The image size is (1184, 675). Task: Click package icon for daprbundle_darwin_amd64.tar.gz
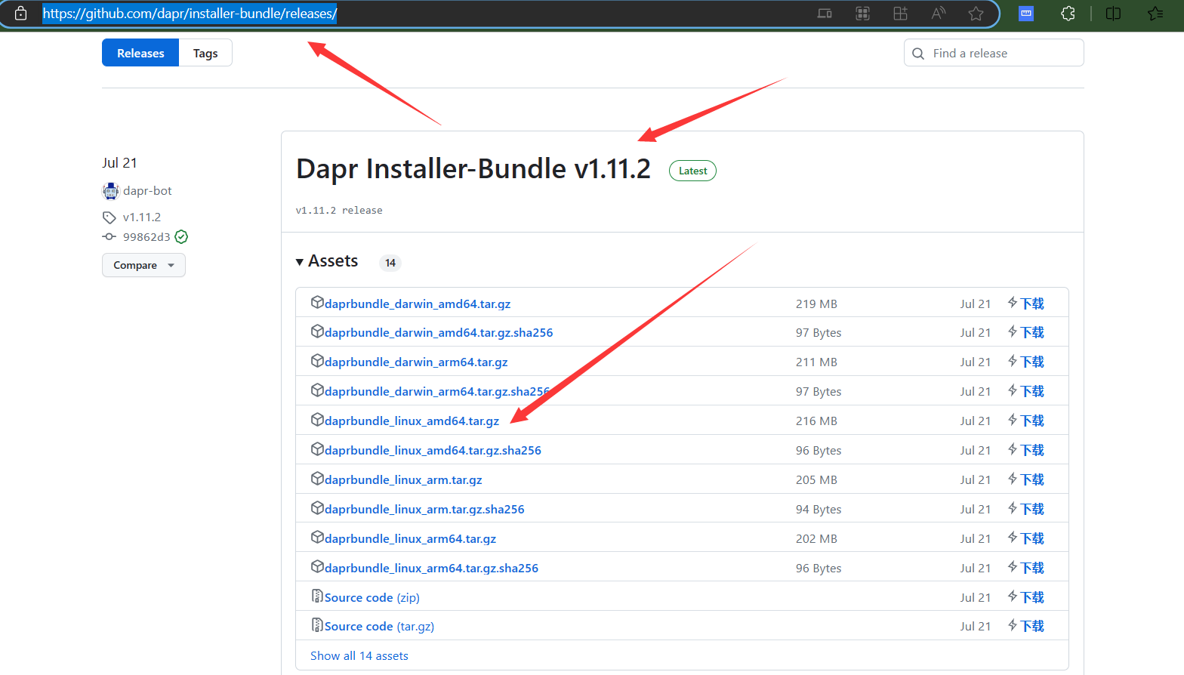coord(317,303)
